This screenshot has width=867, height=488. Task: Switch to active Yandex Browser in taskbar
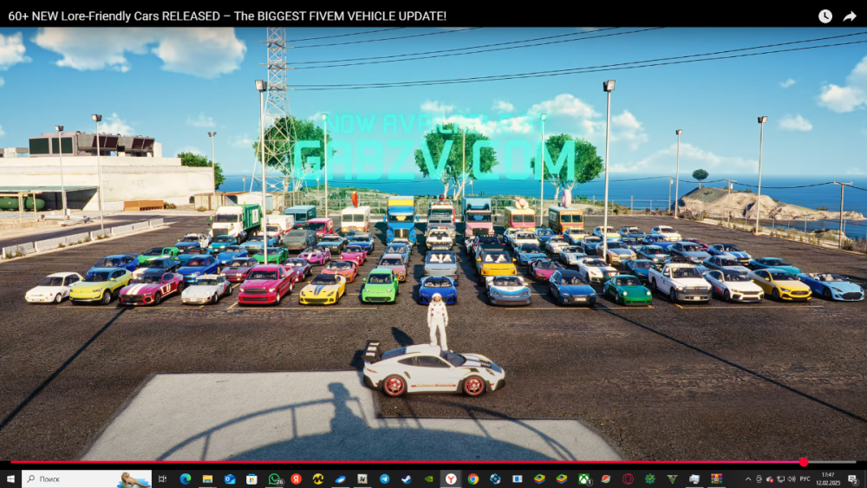(451, 478)
